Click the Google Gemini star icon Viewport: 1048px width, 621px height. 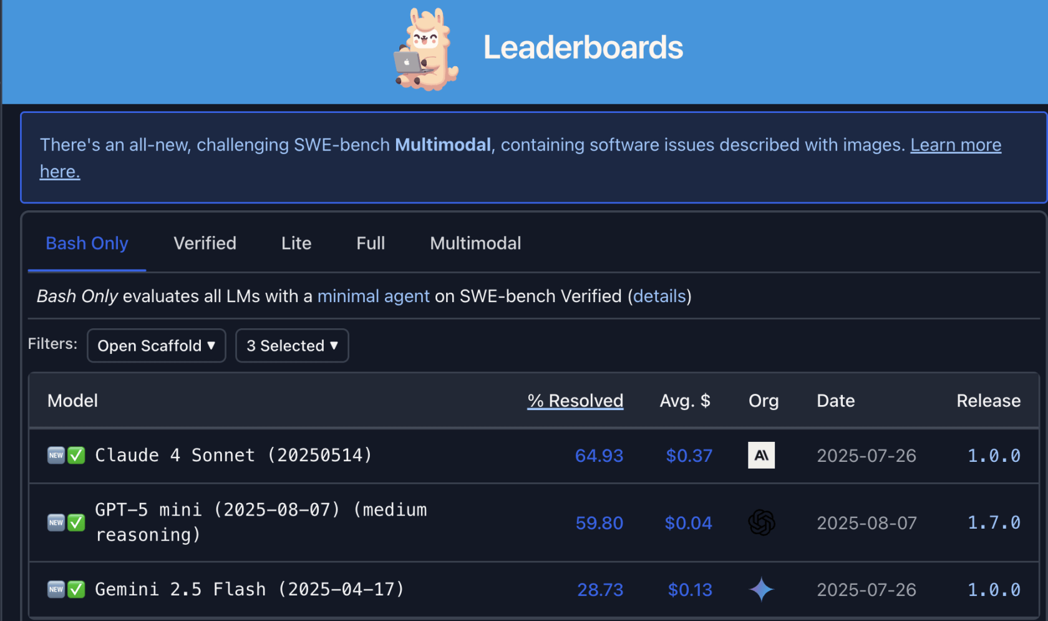pos(761,589)
